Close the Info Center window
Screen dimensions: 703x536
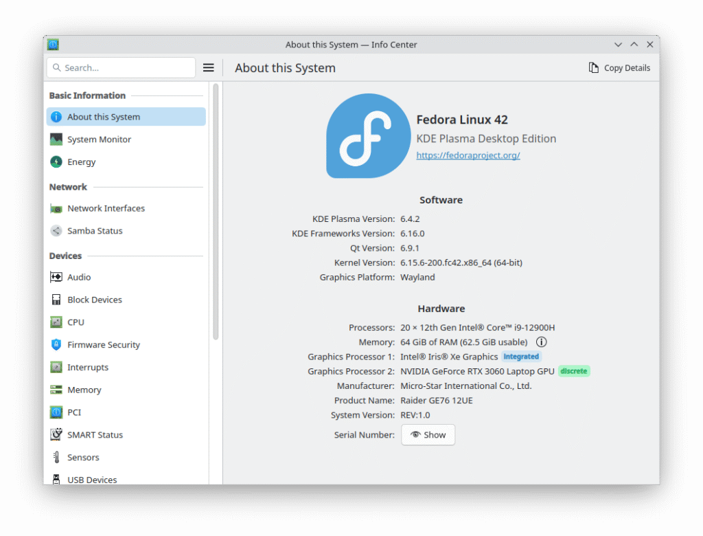click(649, 45)
